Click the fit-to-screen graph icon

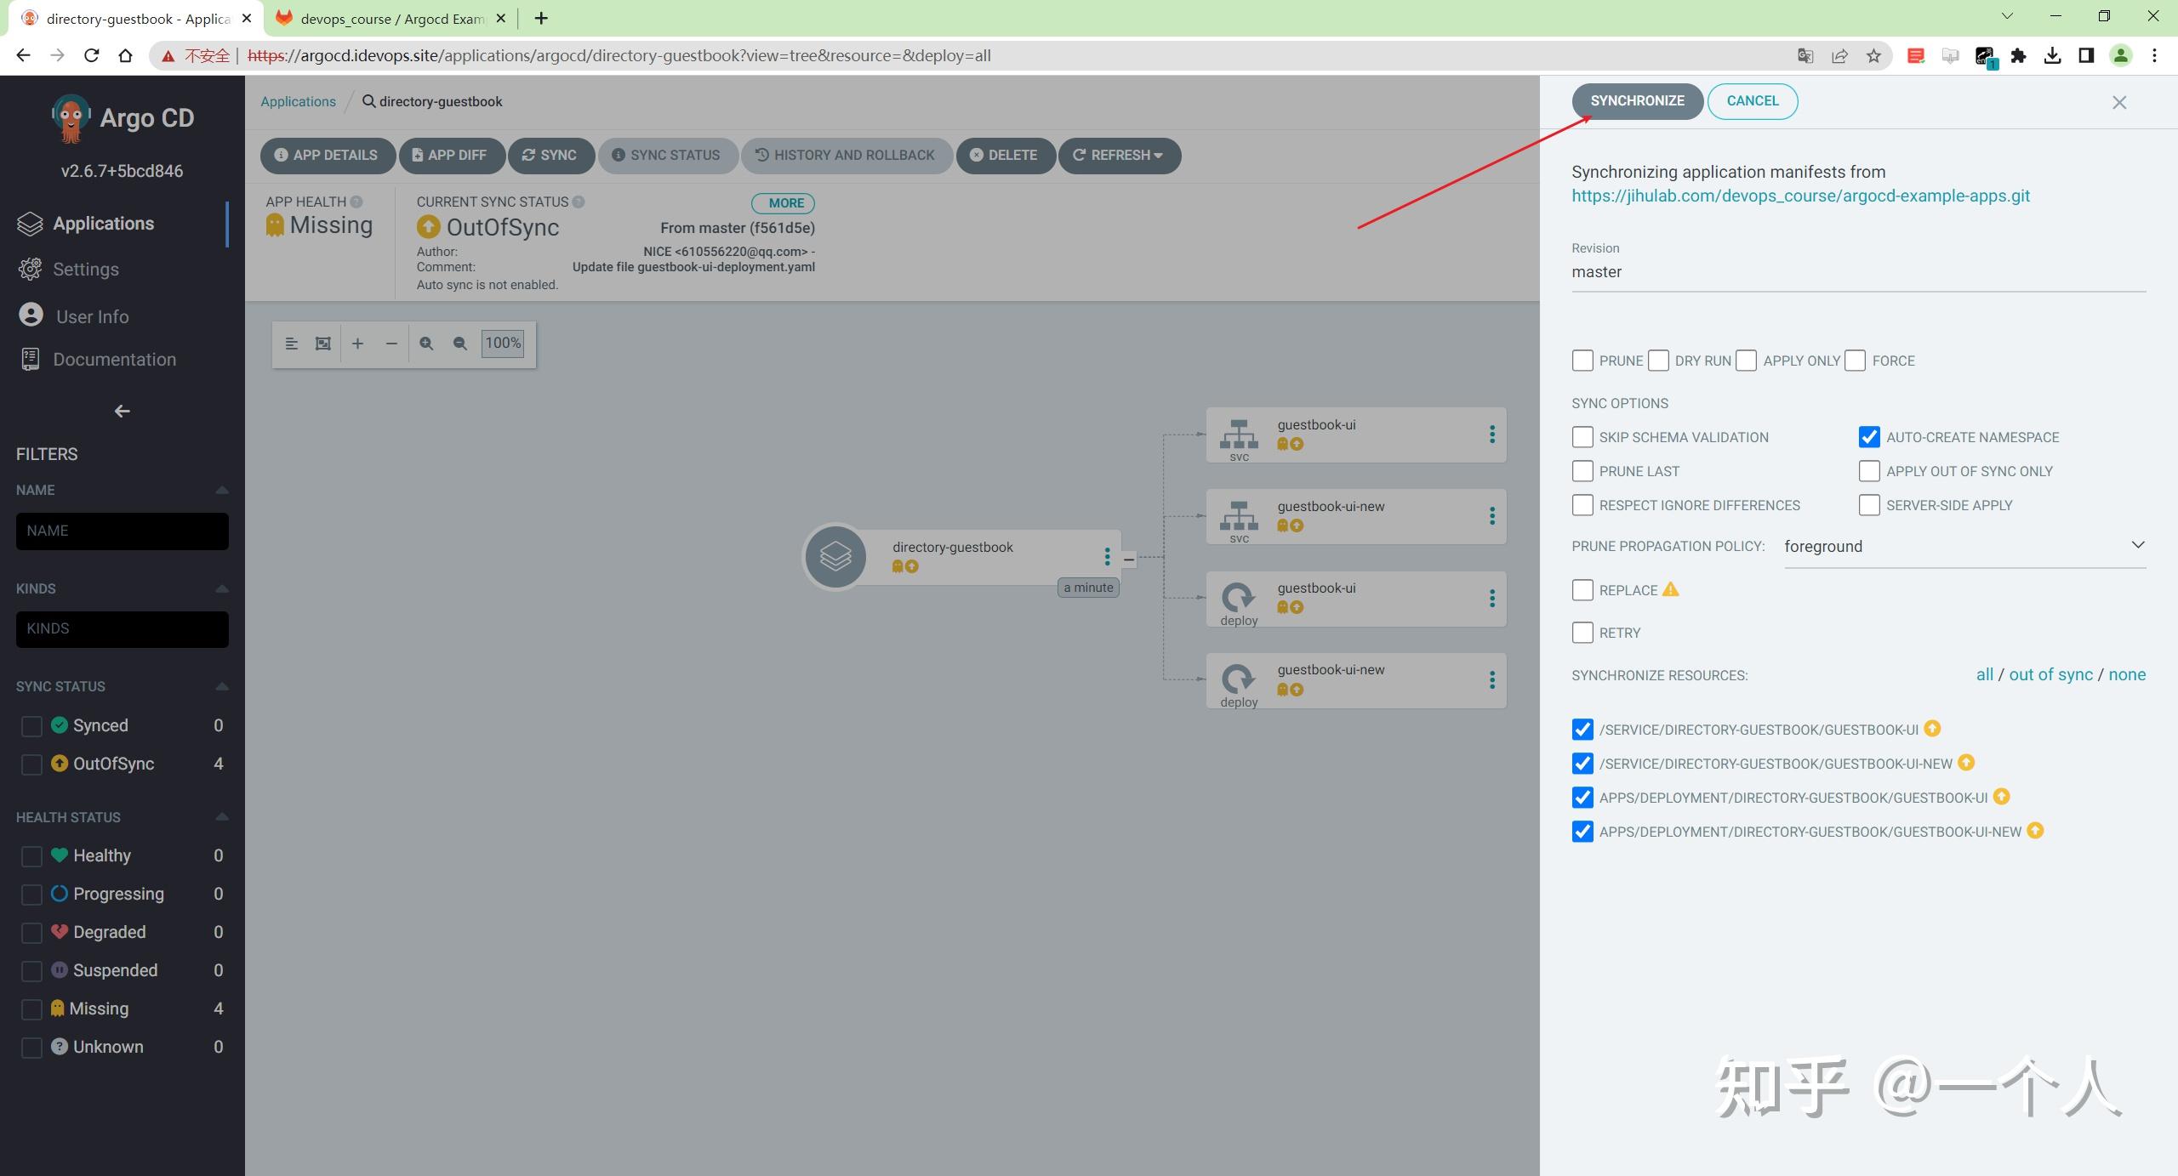point(323,344)
